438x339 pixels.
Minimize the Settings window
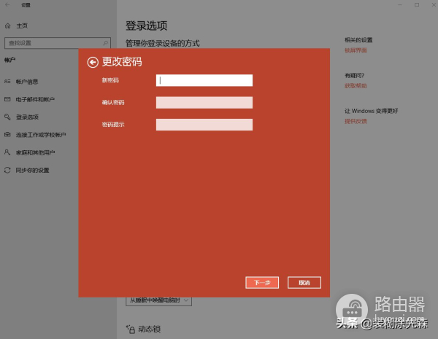pyautogui.click(x=400, y=5)
